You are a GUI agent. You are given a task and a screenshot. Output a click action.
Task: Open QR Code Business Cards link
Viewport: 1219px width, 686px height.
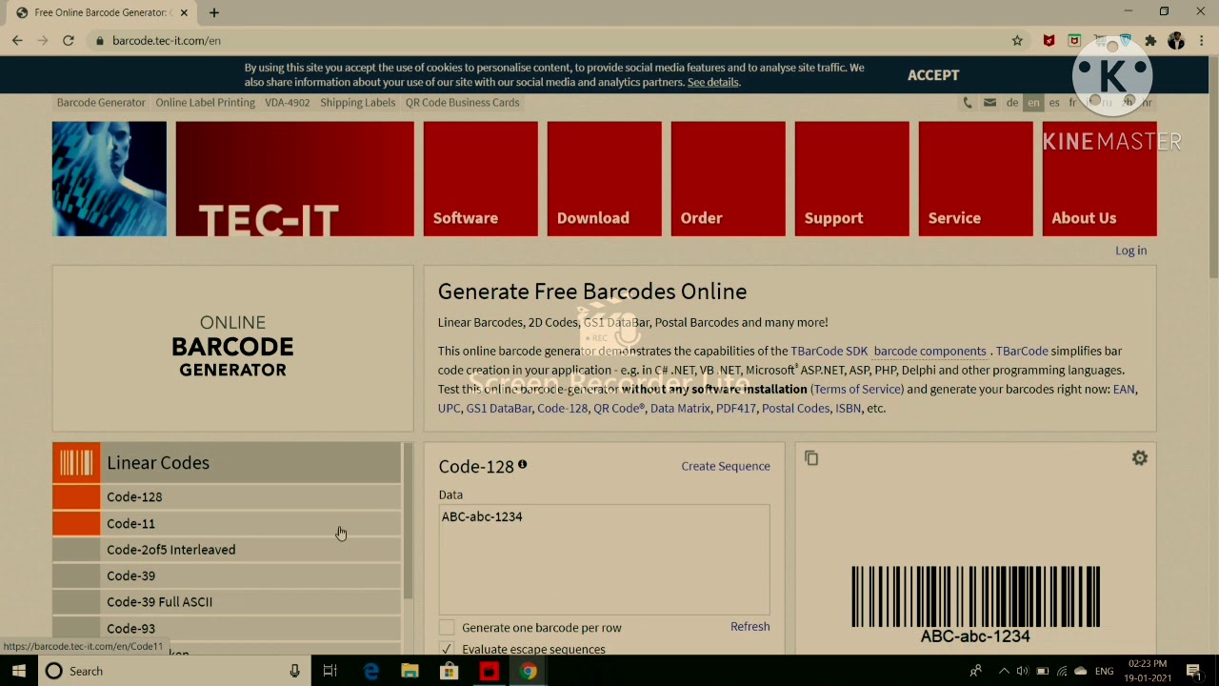463,102
